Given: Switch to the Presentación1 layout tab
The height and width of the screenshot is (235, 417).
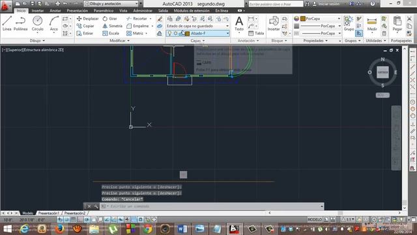Looking at the screenshot, I should (x=49, y=213).
